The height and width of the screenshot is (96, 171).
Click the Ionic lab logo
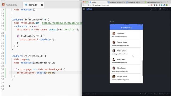[x=89, y=9]
